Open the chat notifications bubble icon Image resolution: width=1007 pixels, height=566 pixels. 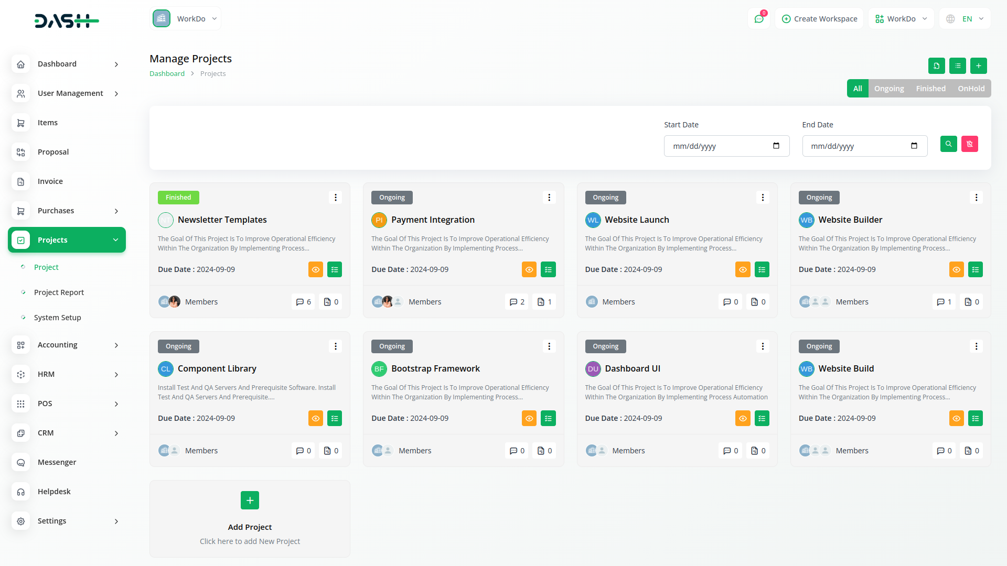(759, 18)
